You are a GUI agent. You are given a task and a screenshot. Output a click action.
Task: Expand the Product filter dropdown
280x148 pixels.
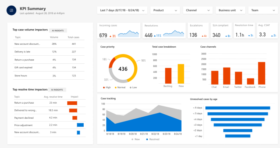[165, 10]
